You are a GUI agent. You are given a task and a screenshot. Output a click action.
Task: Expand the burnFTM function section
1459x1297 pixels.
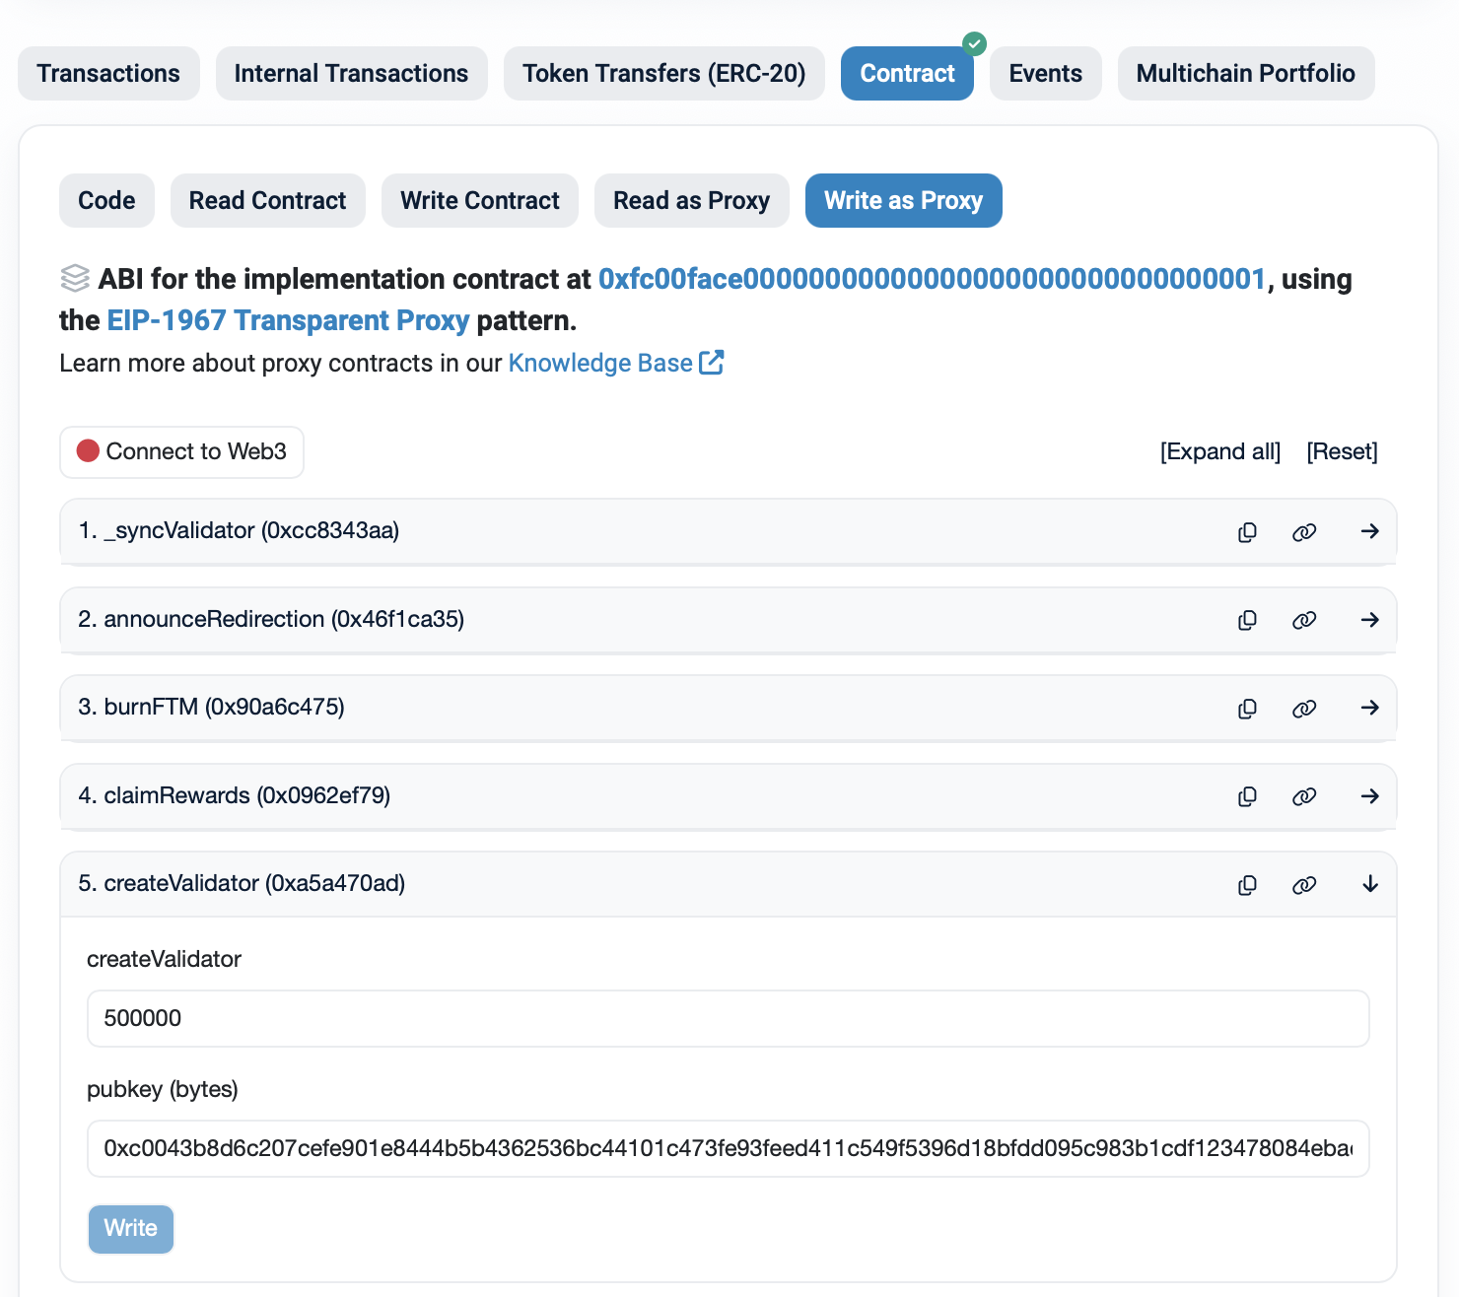tap(1369, 708)
